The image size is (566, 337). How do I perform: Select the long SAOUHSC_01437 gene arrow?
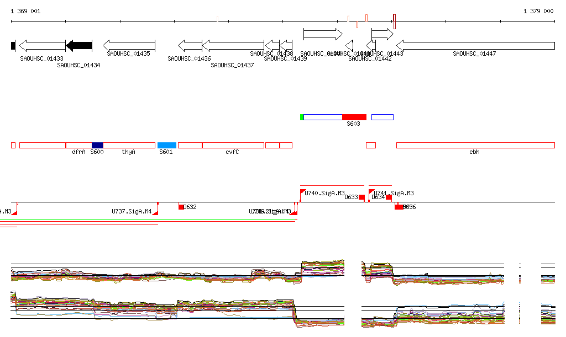233,46
